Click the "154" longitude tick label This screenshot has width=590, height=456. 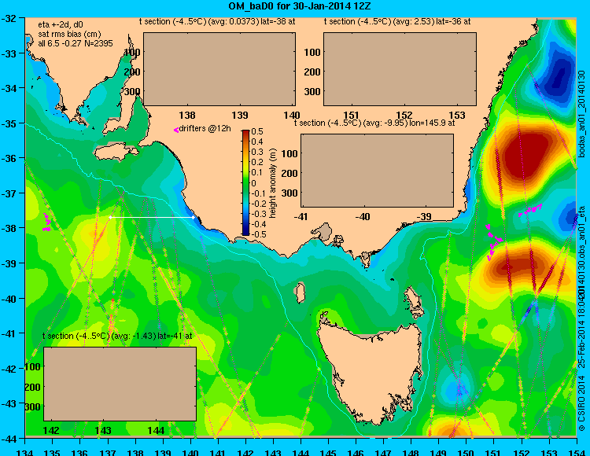coord(576,452)
